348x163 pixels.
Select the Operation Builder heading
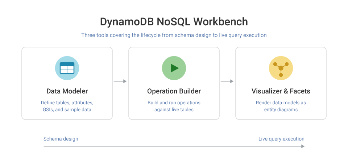pyautogui.click(x=174, y=91)
